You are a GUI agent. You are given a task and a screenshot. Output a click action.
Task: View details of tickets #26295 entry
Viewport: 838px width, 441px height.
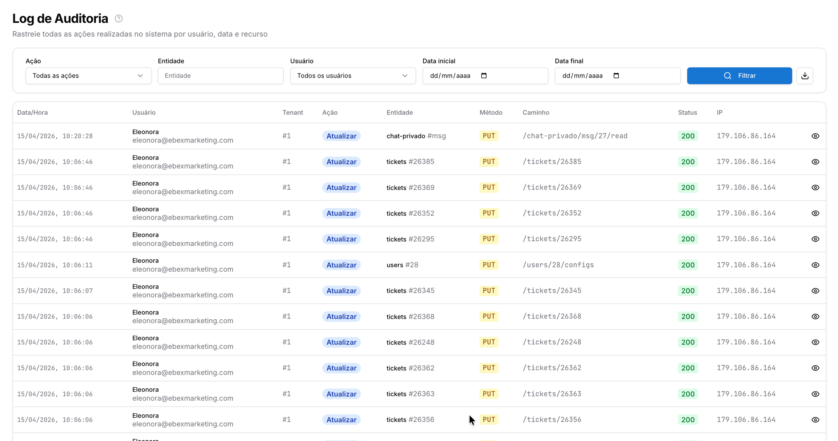(x=815, y=239)
